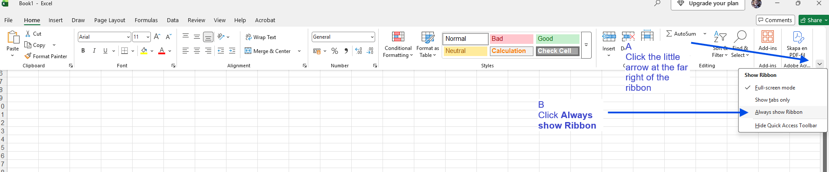
Task: Click the orientation (angled text) icon
Action: click(x=221, y=37)
